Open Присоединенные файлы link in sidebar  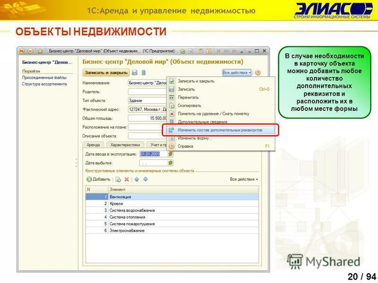(44, 77)
